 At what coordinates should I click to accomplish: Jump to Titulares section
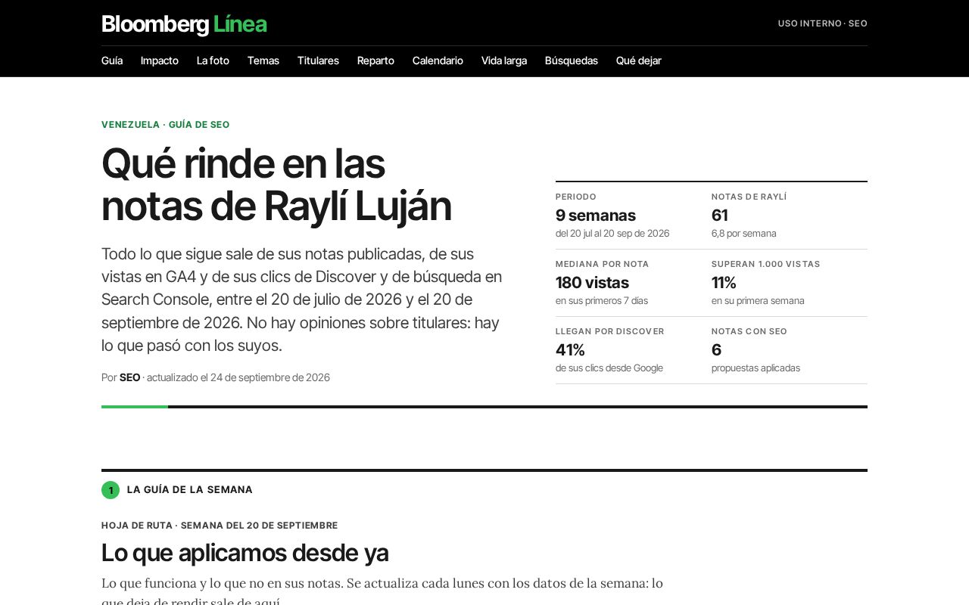pyautogui.click(x=318, y=60)
